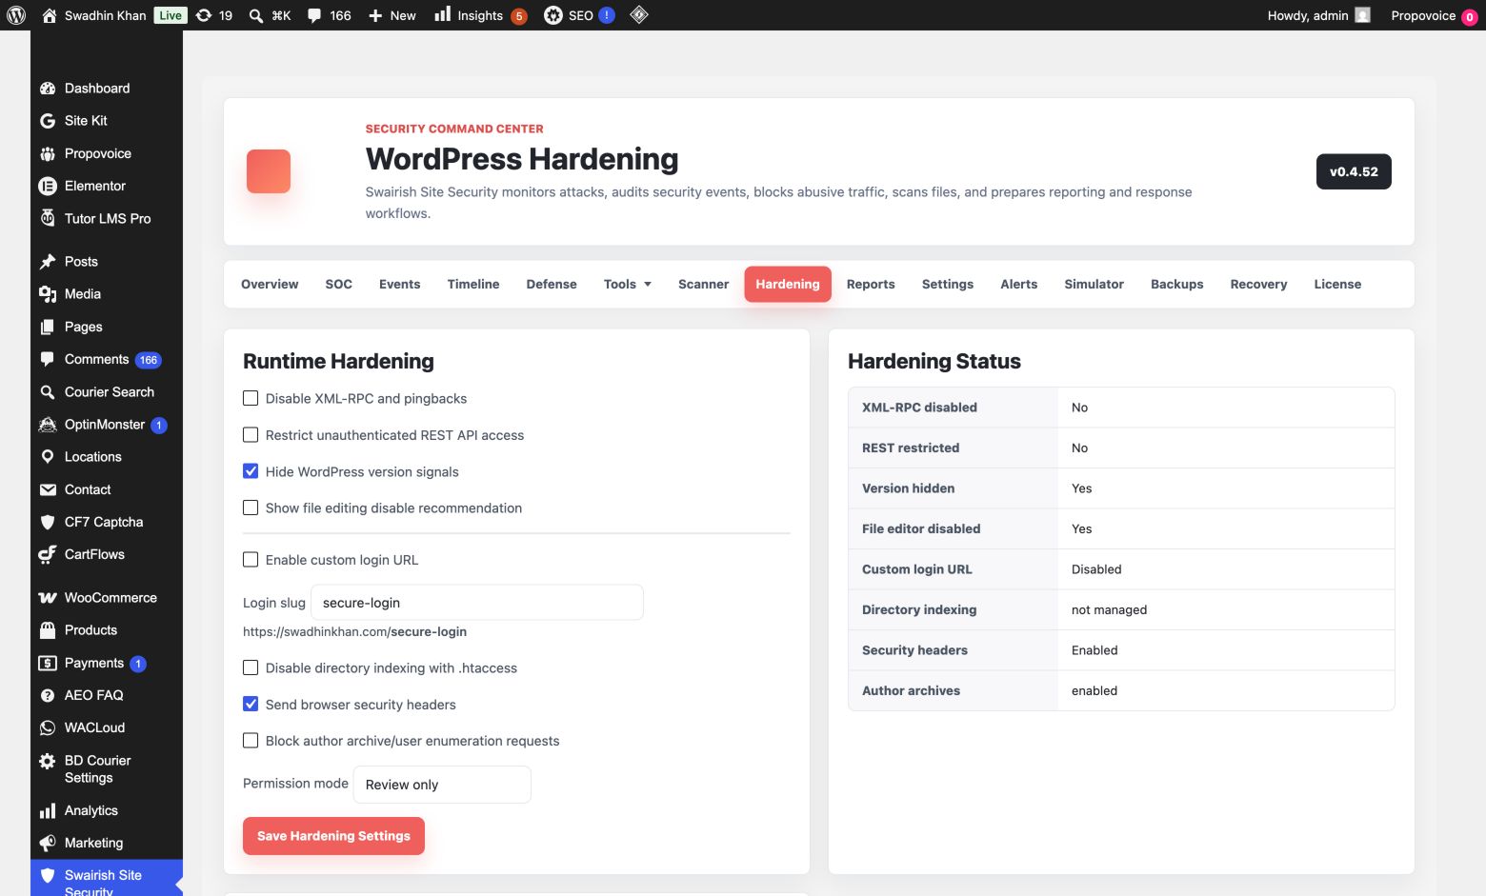
Task: Click Save Hardening Settings button
Action: 333,836
